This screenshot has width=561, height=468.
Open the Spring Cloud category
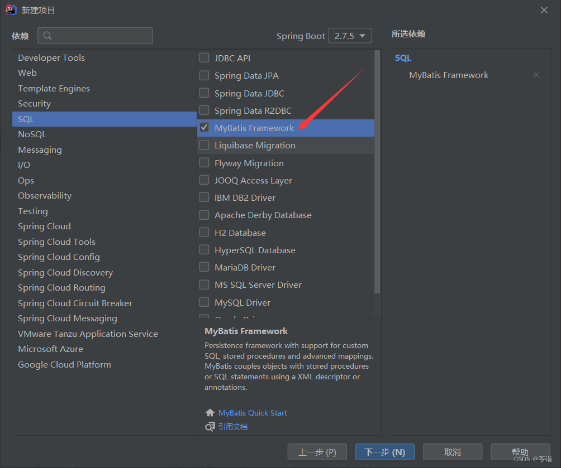[x=104, y=226]
